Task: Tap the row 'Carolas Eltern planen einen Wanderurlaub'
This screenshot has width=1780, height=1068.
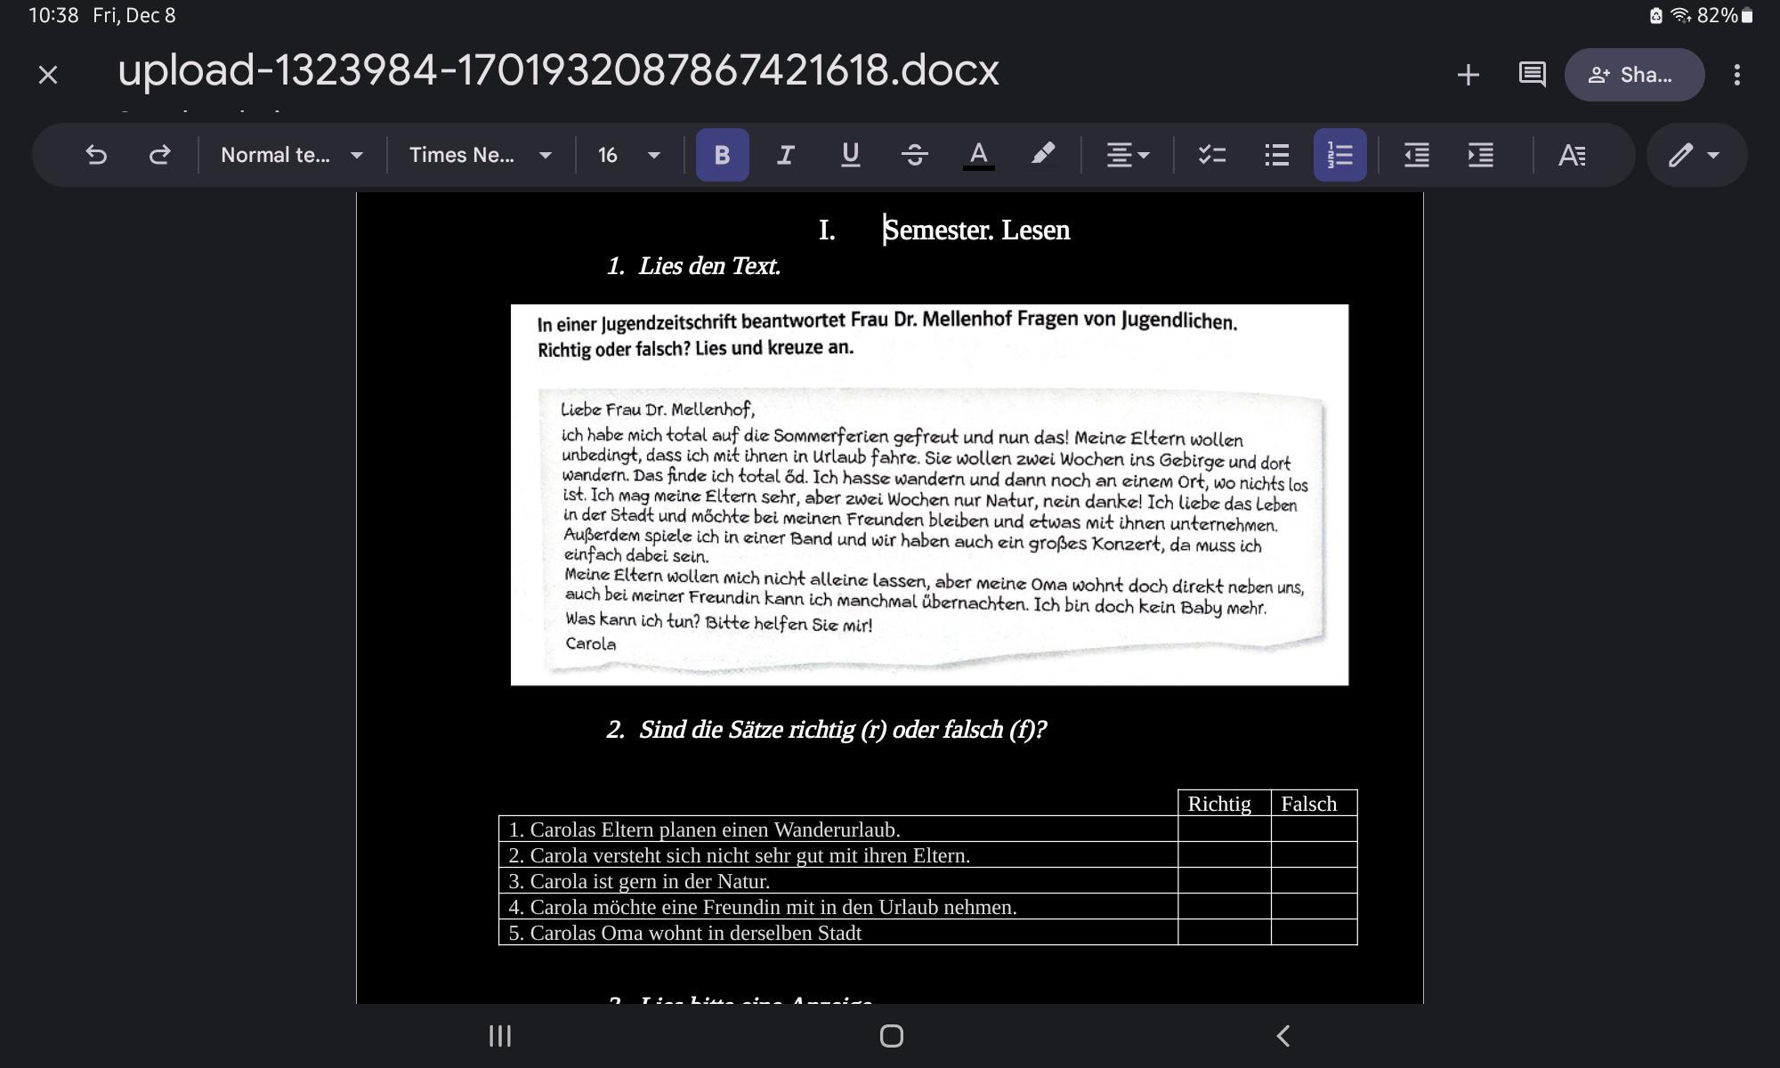Action: (x=838, y=829)
